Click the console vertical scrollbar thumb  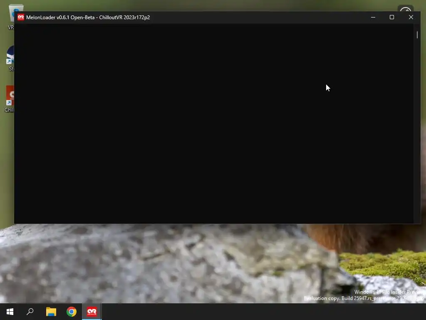coord(417,35)
